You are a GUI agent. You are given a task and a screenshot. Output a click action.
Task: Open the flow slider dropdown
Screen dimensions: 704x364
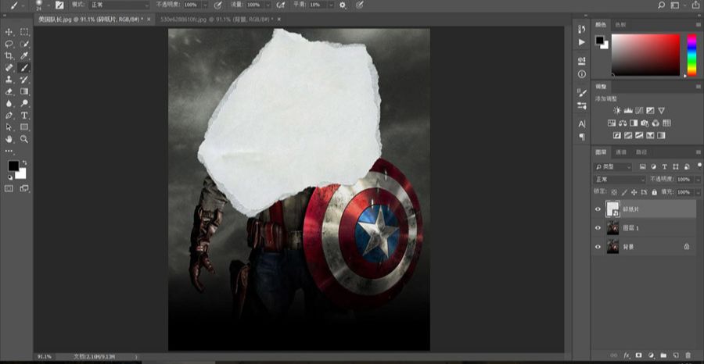coord(268,5)
